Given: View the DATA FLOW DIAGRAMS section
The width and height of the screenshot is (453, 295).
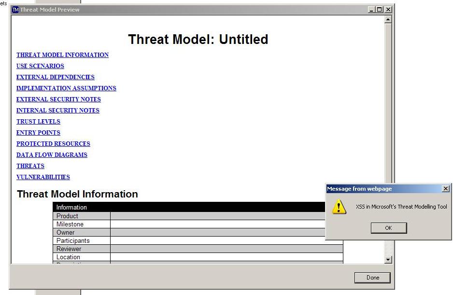Looking at the screenshot, I should pos(52,155).
